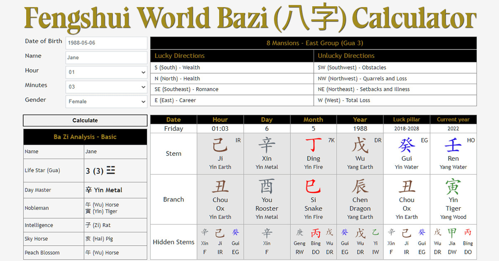Click the You Rooster branch character

(x=267, y=187)
